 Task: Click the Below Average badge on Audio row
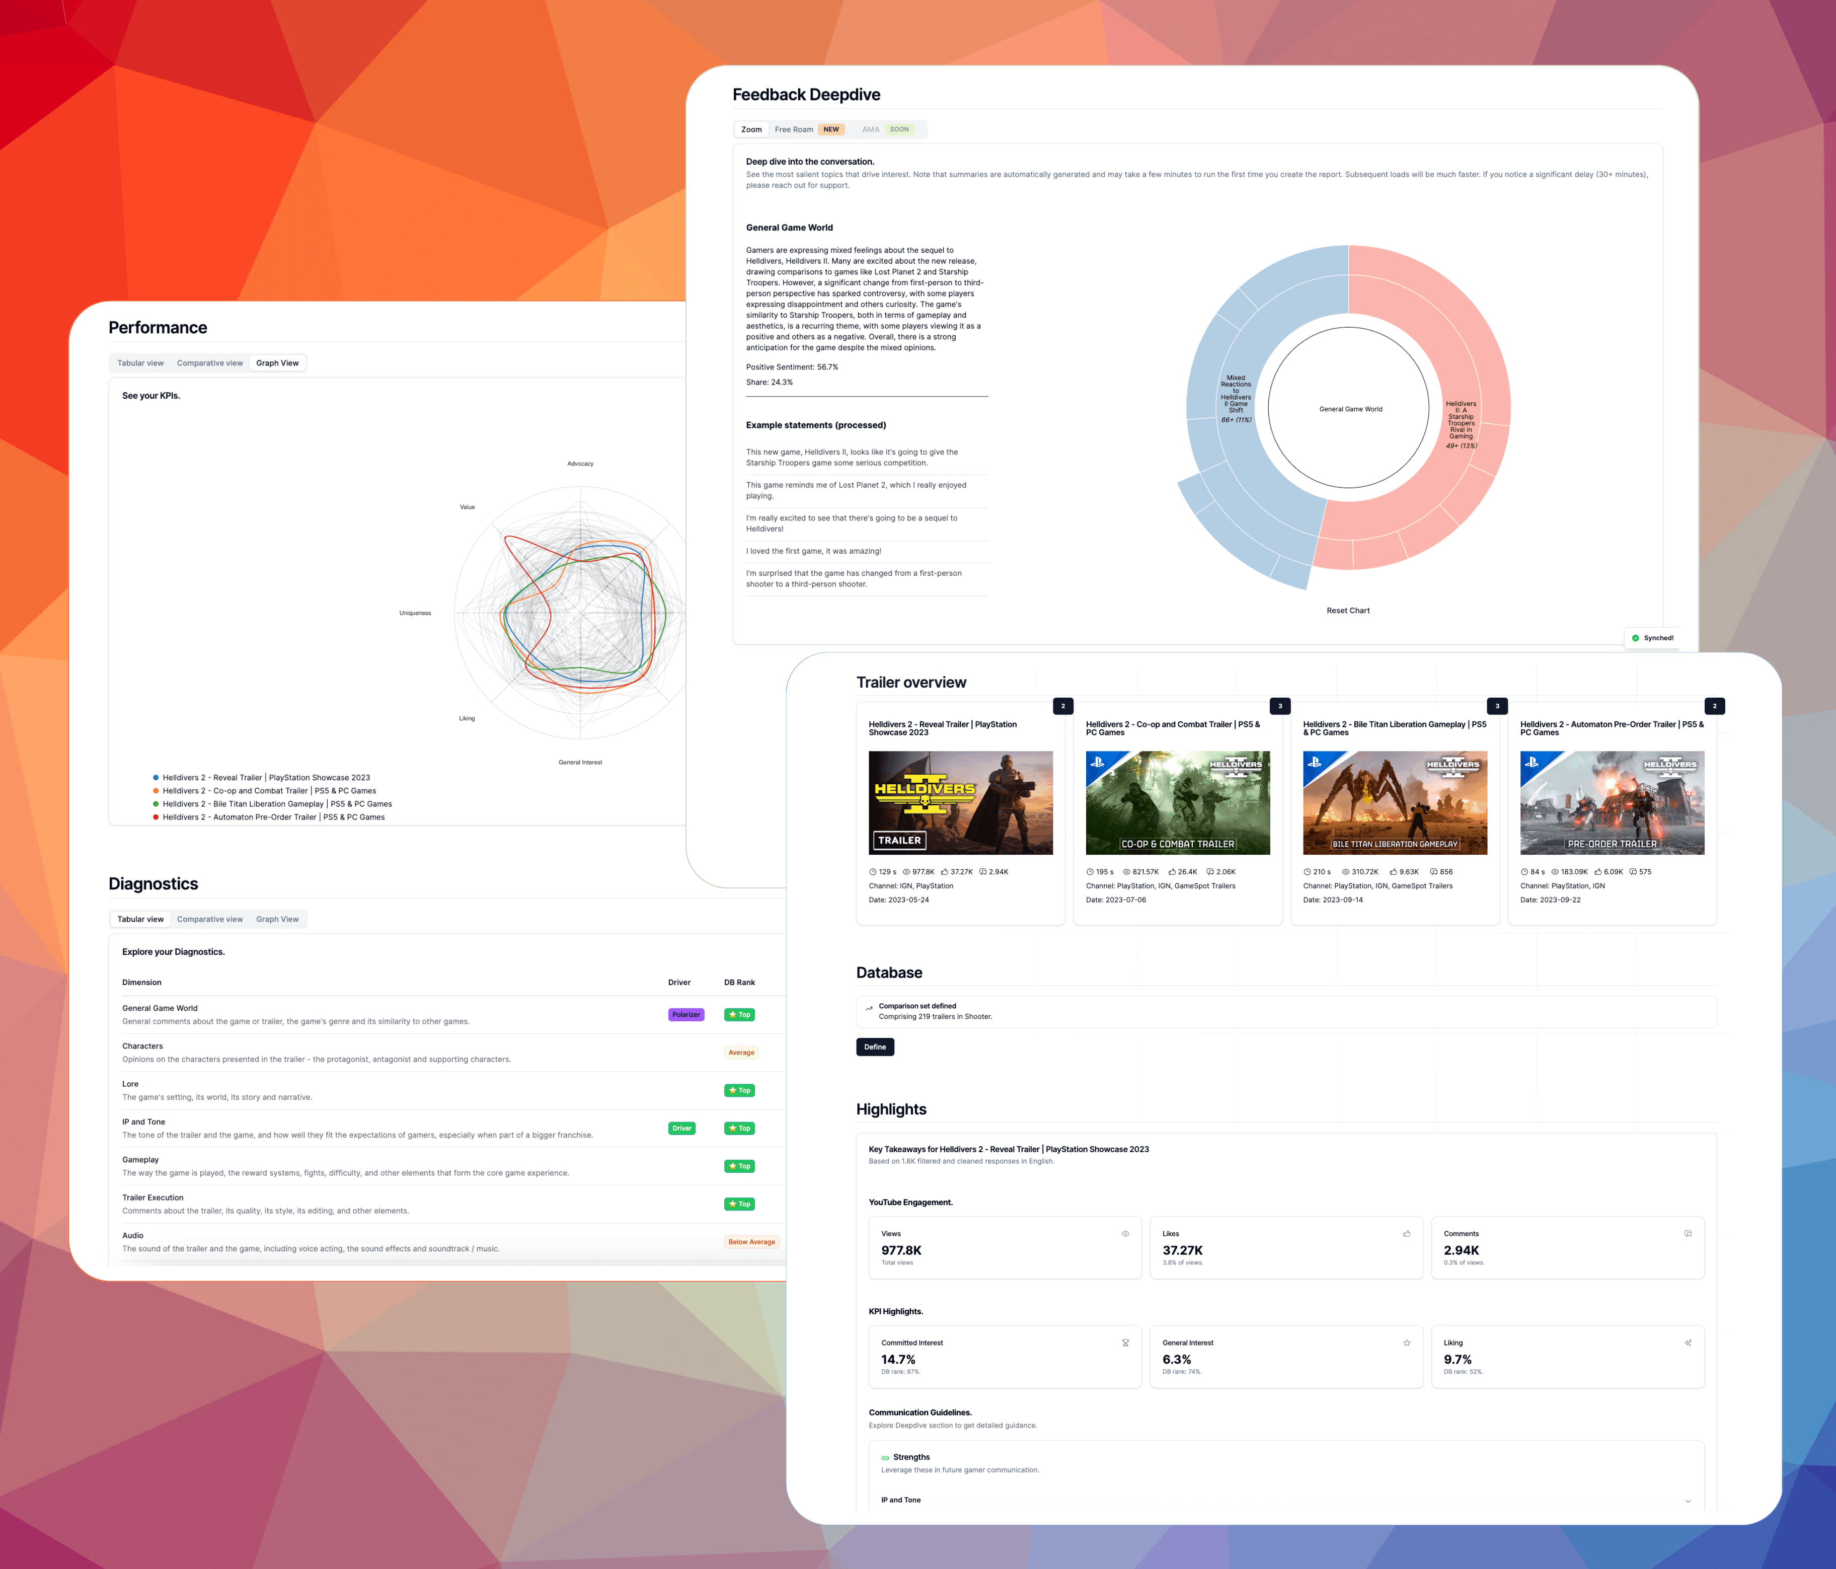click(x=751, y=1242)
